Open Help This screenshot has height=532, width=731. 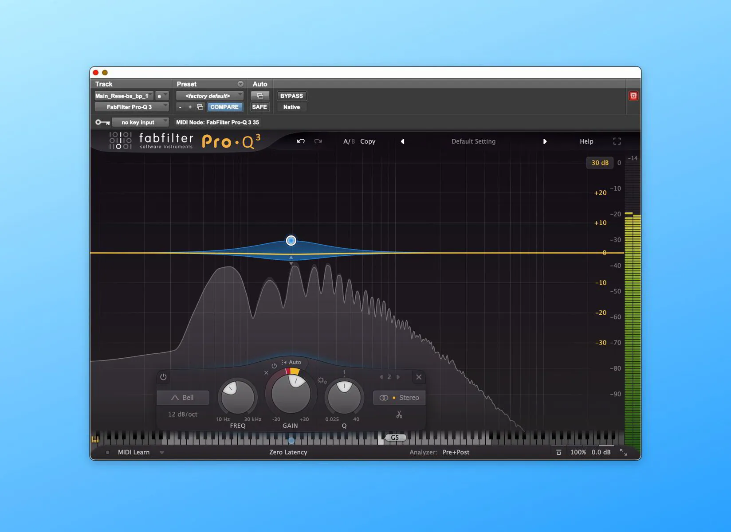tap(586, 141)
